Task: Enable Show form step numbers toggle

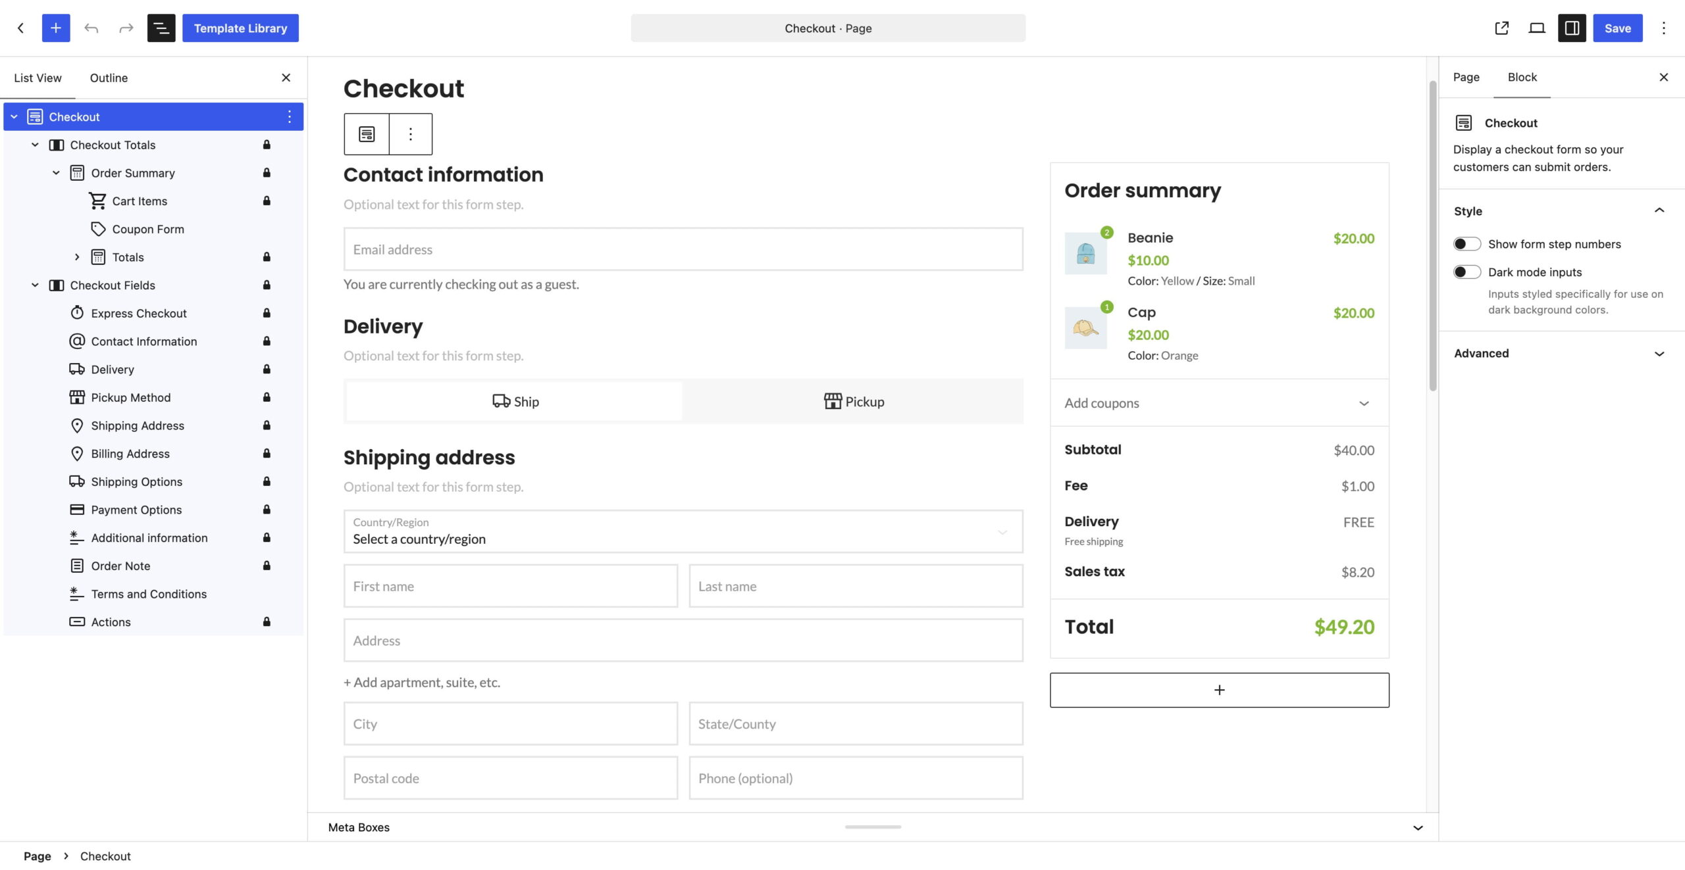Action: coord(1466,244)
